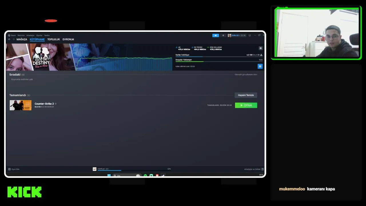Click the DİSK KULLANIMI statistic

[215, 48]
